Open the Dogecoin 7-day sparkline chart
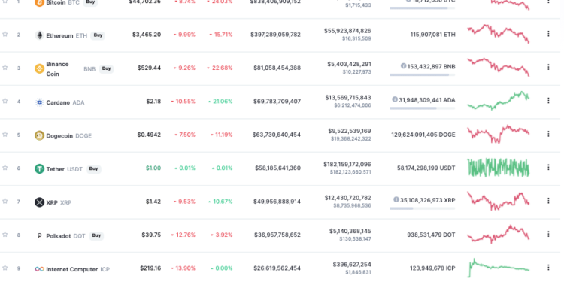 pos(498,134)
